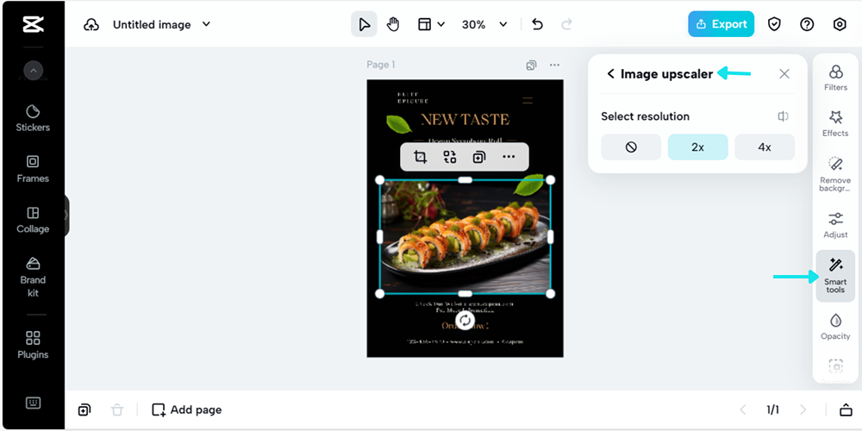The height and width of the screenshot is (431, 862).
Task: Click the 1/1 page indicator
Action: [x=773, y=409]
